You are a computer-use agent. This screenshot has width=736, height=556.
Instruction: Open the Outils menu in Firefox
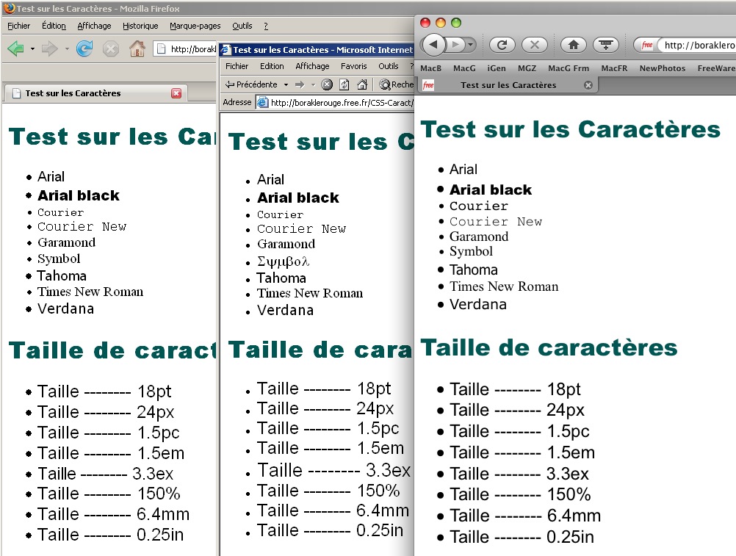point(242,26)
